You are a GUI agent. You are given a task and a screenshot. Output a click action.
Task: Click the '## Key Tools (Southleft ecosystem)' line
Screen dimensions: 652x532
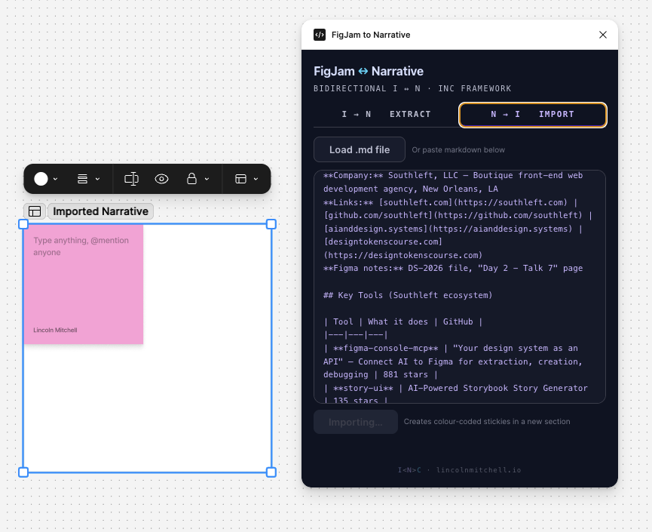tap(408, 295)
